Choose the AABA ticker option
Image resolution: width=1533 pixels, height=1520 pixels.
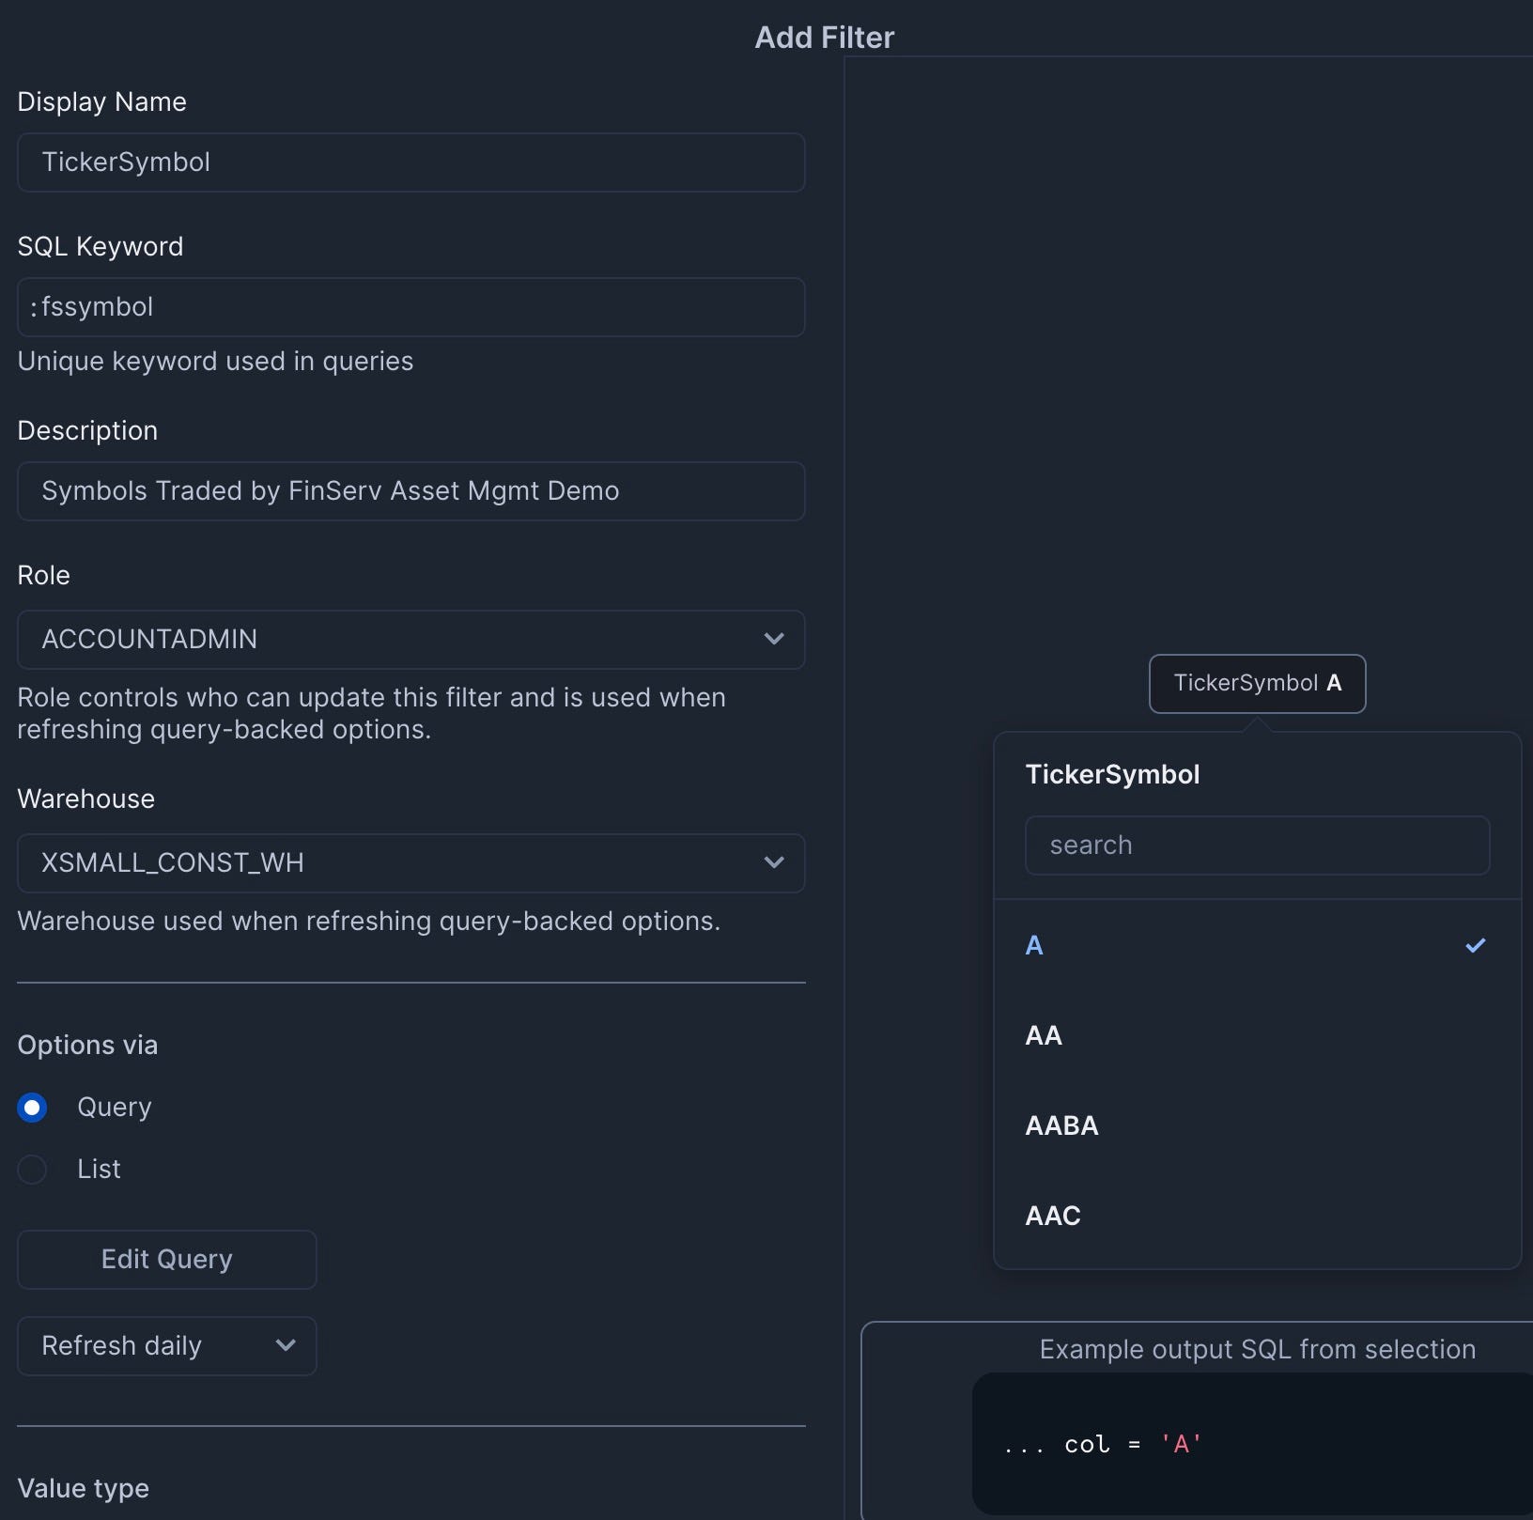pos(1061,1125)
